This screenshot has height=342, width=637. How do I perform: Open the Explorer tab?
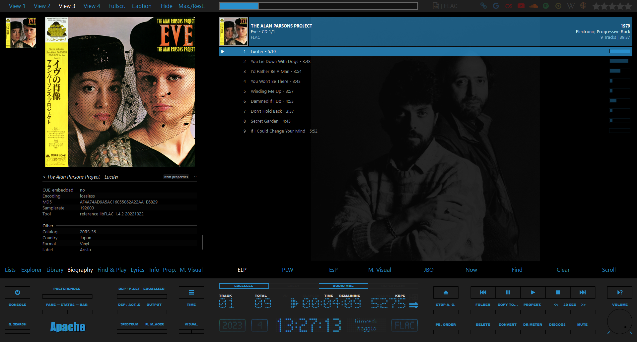(32, 270)
